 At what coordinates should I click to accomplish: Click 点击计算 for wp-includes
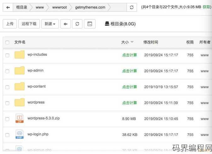click(130, 55)
